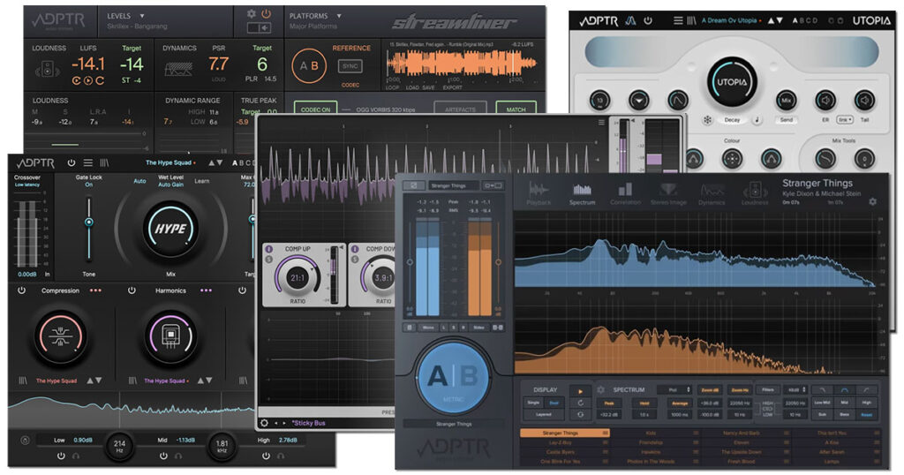Toggle the Harmonics module power button

coord(132,290)
